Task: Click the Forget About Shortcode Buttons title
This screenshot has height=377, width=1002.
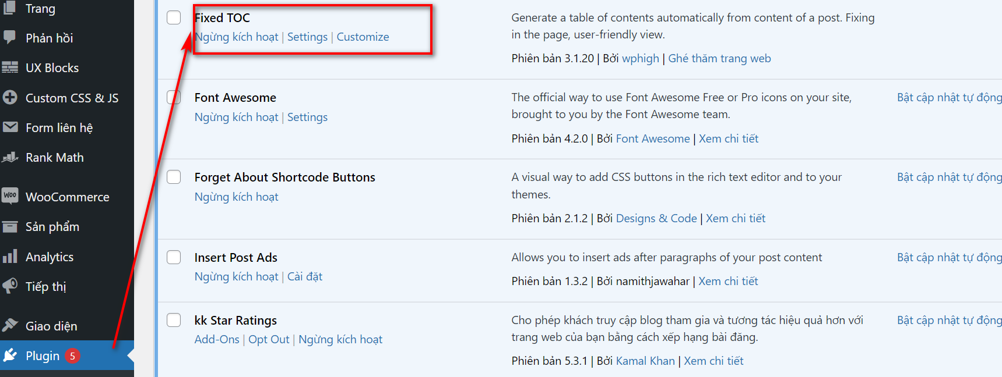Action: coord(285,177)
